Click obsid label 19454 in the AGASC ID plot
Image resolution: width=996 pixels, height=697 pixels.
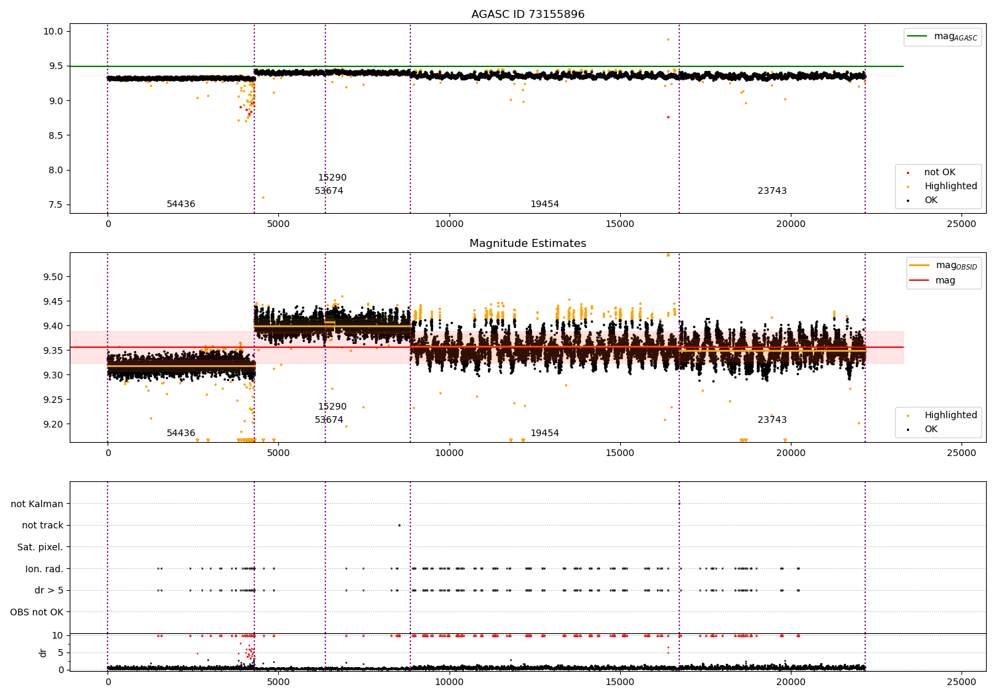tap(544, 204)
